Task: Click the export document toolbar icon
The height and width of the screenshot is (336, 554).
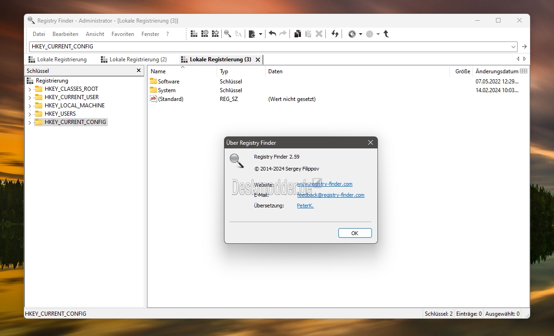Action: [252, 34]
